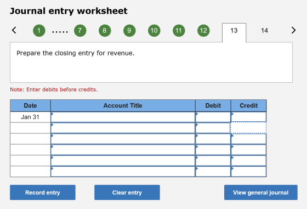The image size is (307, 209).
Task: Click the Credit column header
Action: pyautogui.click(x=249, y=105)
